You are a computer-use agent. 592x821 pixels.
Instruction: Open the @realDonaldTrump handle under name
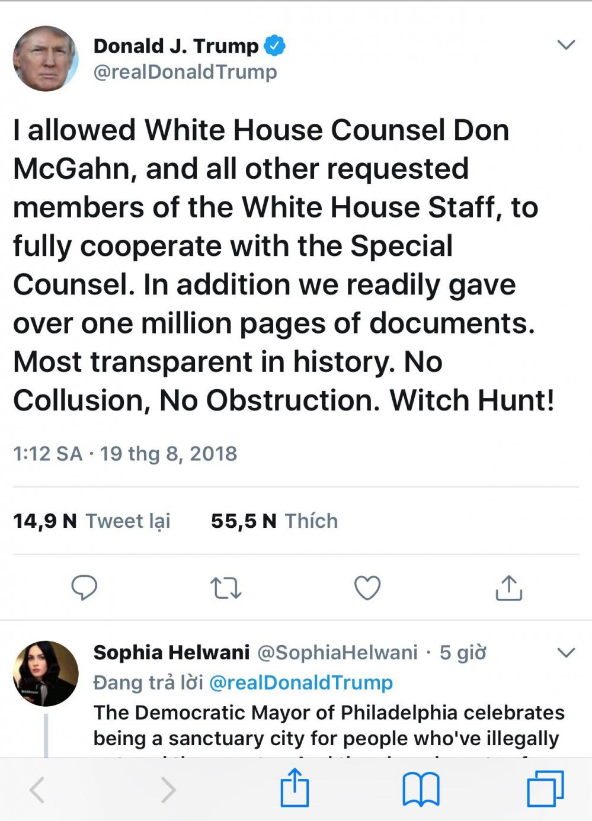(185, 72)
